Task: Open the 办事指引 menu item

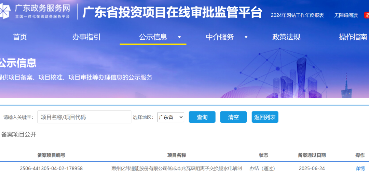Action: coord(86,37)
